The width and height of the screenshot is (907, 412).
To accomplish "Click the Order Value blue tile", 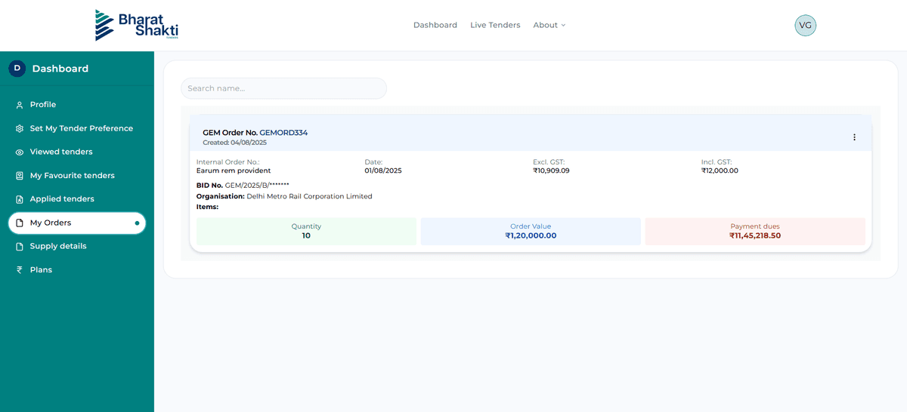I will click(x=531, y=231).
